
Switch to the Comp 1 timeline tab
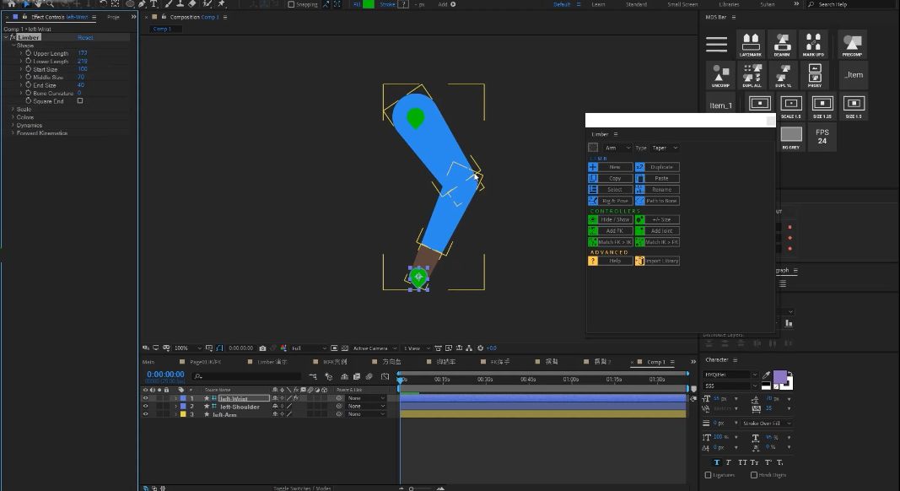coord(655,362)
